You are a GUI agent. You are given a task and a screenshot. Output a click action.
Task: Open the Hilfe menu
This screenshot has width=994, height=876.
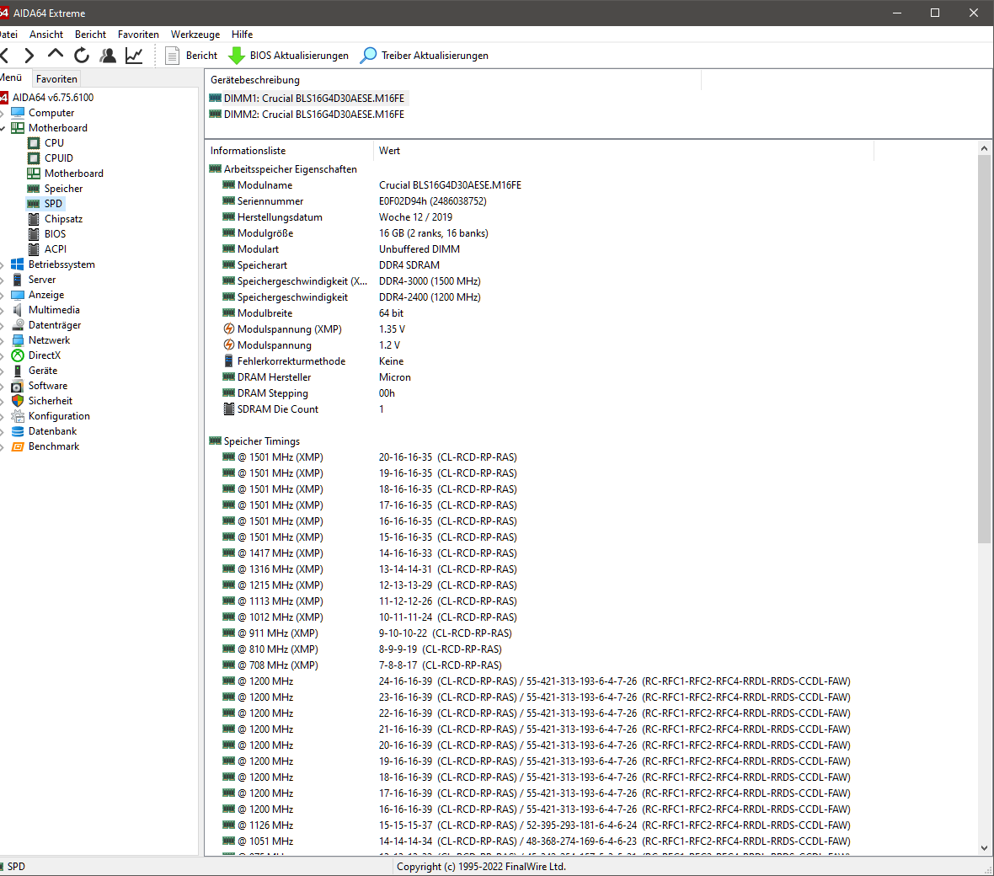[x=242, y=35]
